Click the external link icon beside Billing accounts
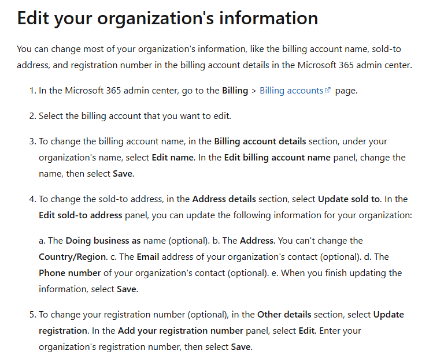Viewport: 444px width, 362px height. pyautogui.click(x=328, y=90)
